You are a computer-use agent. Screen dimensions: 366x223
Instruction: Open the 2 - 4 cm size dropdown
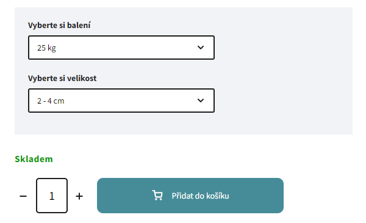(x=121, y=101)
